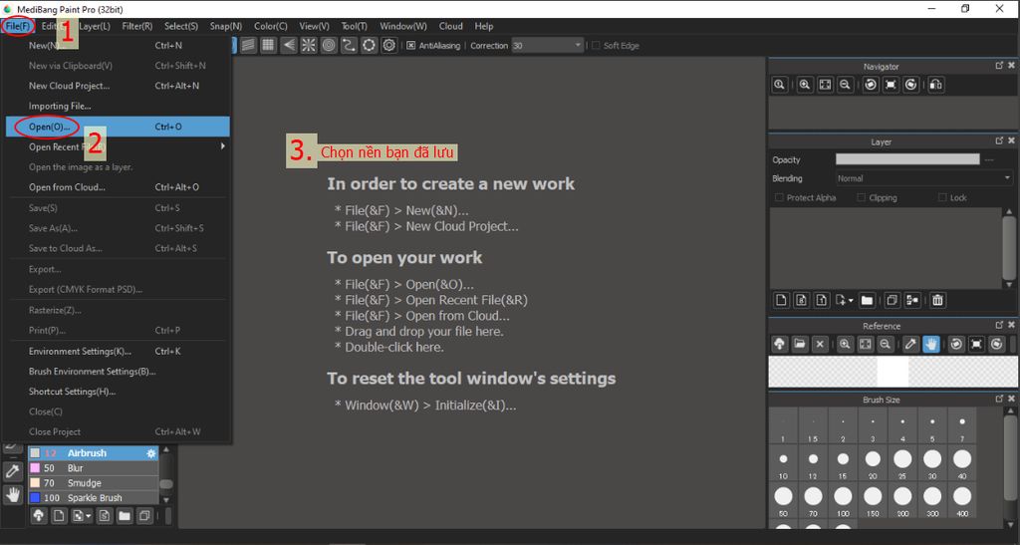Choose New Cloud Project... menu entry
This screenshot has height=545, width=1020.
tap(118, 86)
